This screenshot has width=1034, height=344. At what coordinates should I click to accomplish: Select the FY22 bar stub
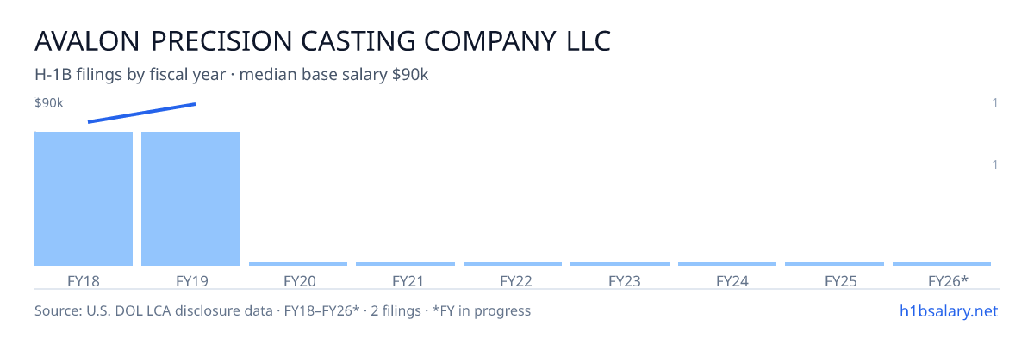coord(513,264)
